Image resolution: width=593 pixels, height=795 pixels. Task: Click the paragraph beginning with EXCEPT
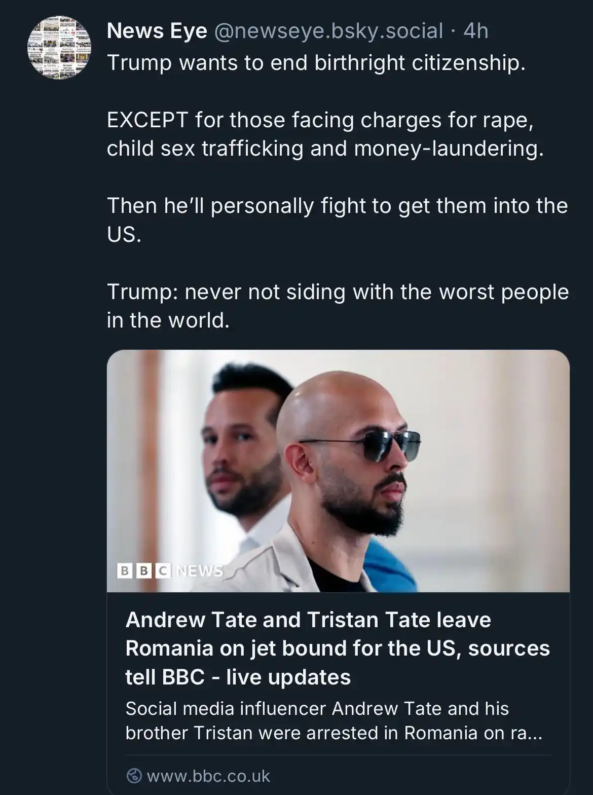click(325, 134)
